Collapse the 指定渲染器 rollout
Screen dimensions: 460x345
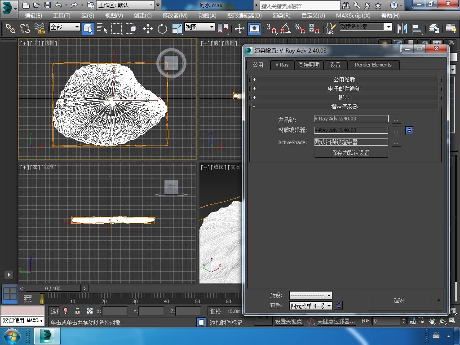tap(345, 107)
